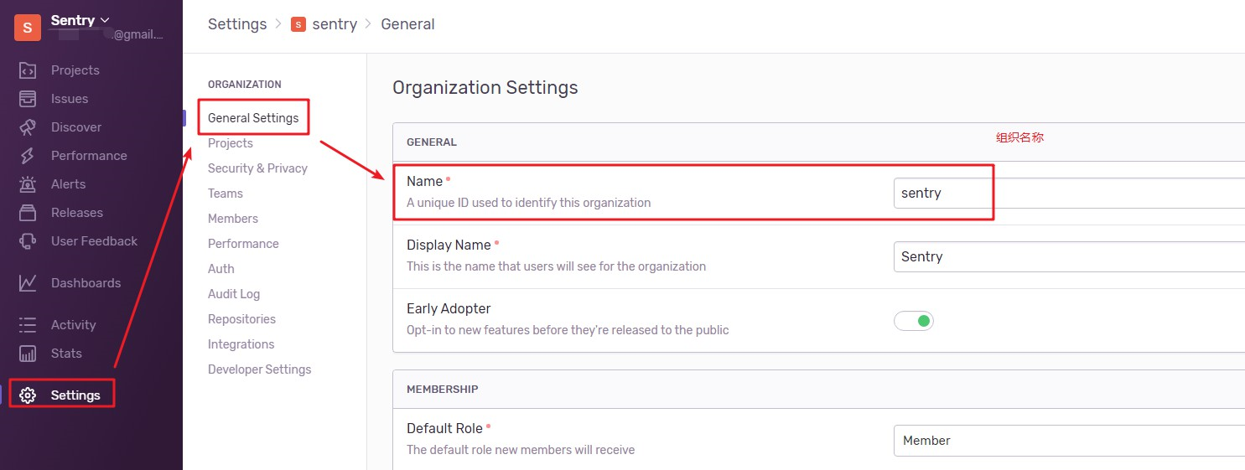Open Security & Privacy settings
This screenshot has height=470, width=1245.
pos(257,168)
